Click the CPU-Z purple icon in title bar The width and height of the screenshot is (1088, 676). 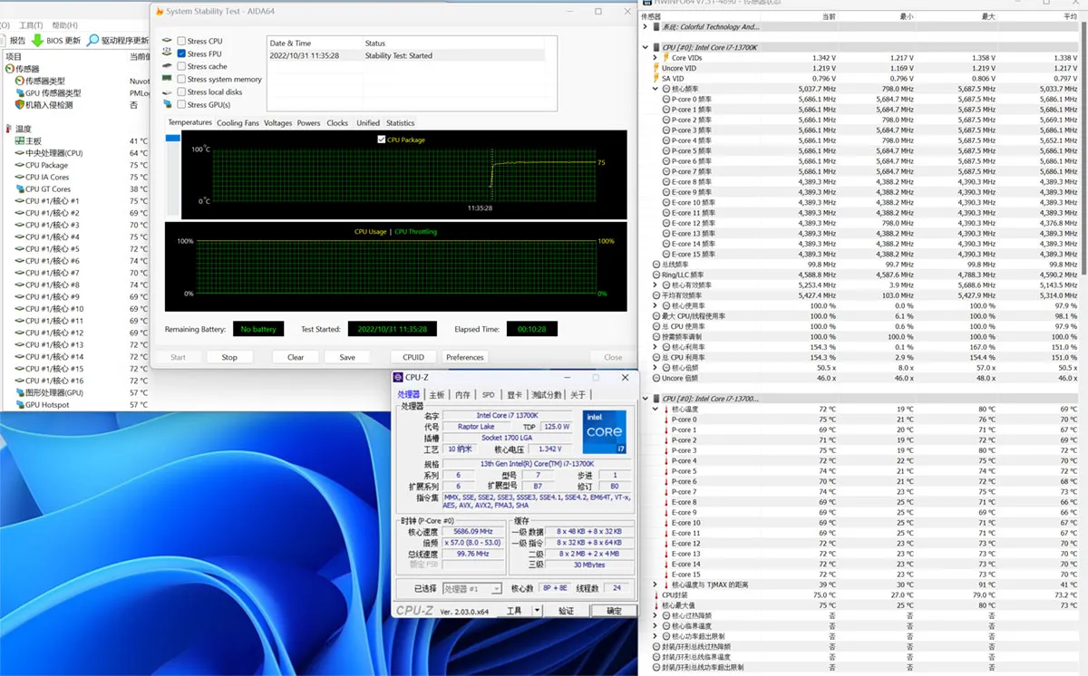[398, 377]
